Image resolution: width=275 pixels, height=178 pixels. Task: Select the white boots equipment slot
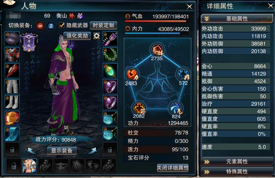pyautogui.click(x=12, y=102)
